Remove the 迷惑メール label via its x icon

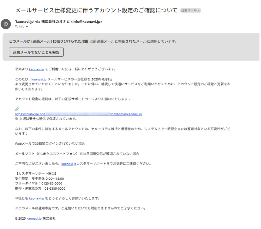point(199,10)
